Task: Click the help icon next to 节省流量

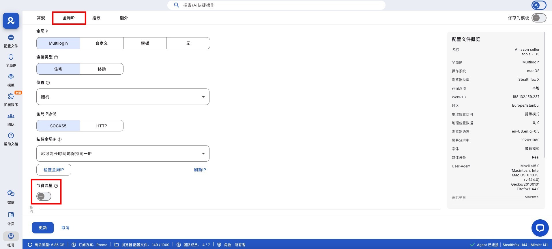Action: (x=56, y=186)
